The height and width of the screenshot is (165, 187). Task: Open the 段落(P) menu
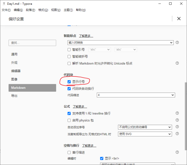point(31,10)
